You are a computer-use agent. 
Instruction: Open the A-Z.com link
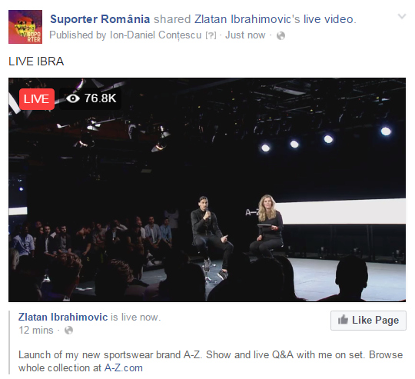pos(124,368)
